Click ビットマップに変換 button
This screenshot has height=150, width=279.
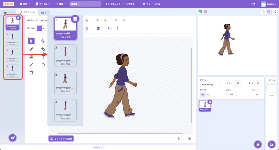point(61,139)
